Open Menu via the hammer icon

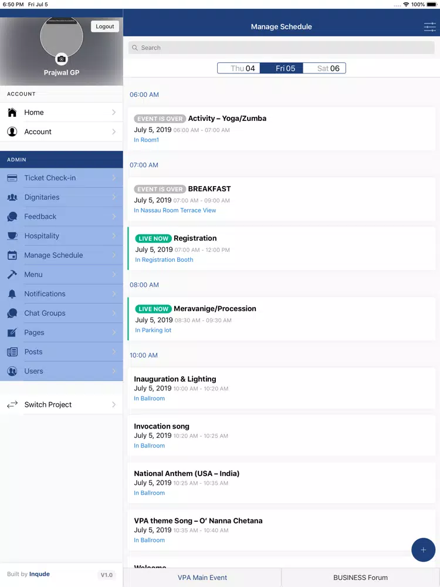click(x=12, y=275)
